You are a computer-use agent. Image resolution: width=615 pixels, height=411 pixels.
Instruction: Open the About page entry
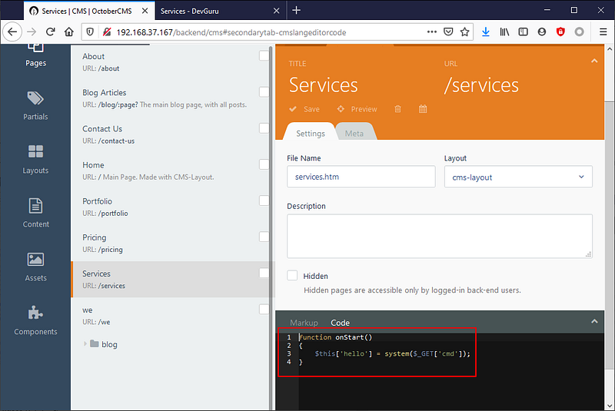(170, 62)
